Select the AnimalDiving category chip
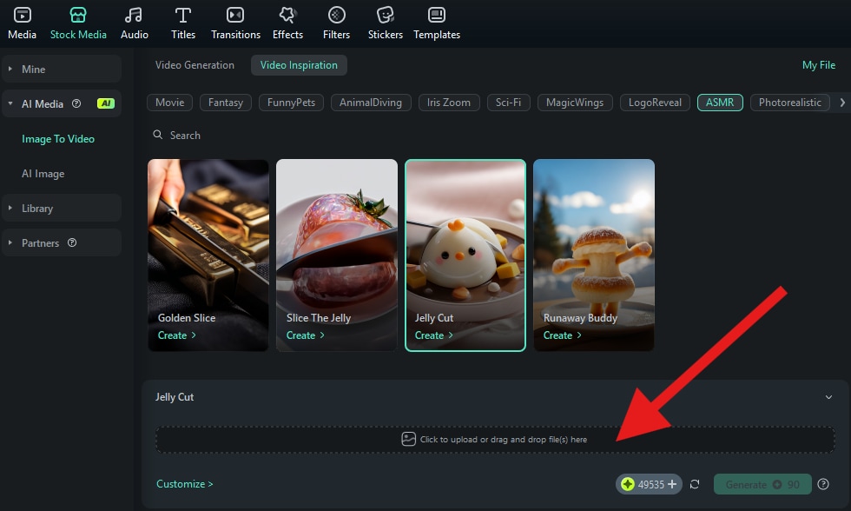This screenshot has height=511, width=851. (x=371, y=103)
